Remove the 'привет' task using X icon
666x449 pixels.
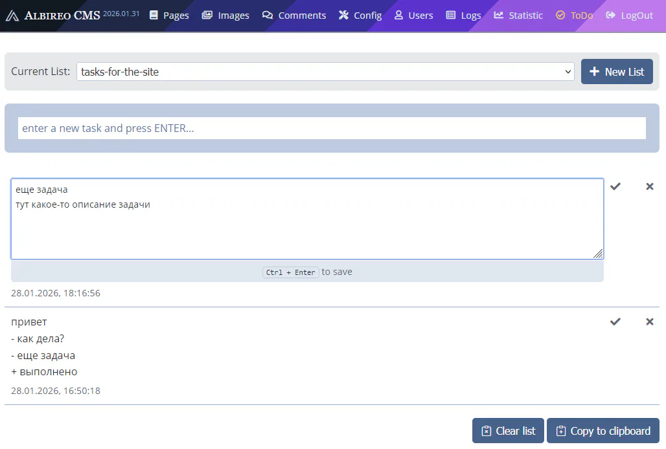coord(649,322)
